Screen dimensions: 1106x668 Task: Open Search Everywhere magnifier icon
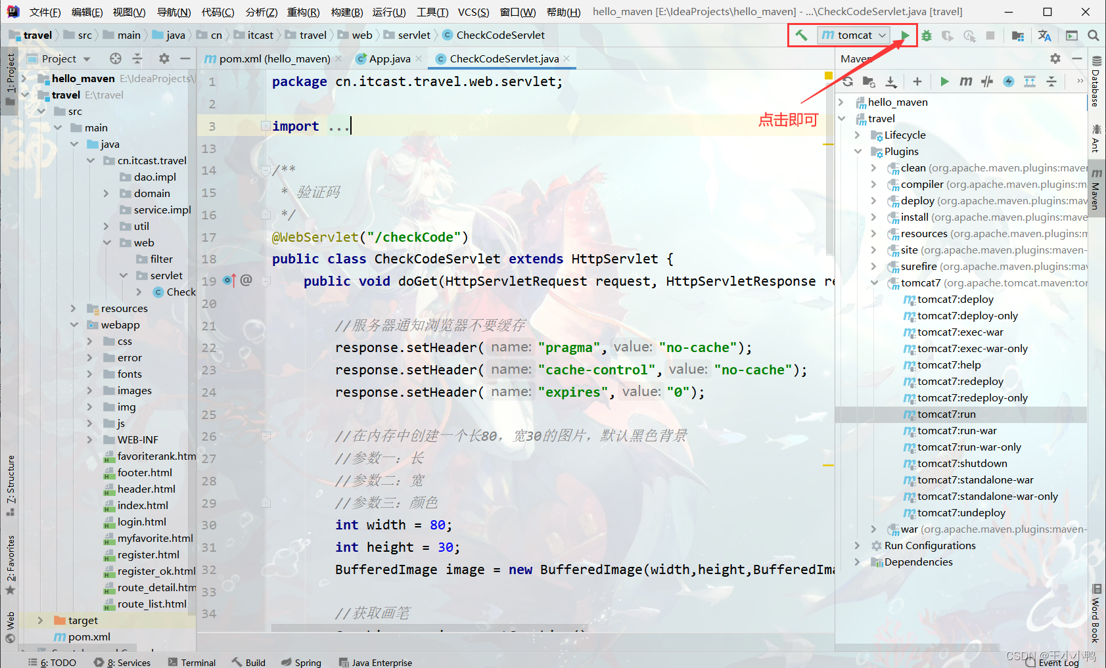pyautogui.click(x=1094, y=35)
